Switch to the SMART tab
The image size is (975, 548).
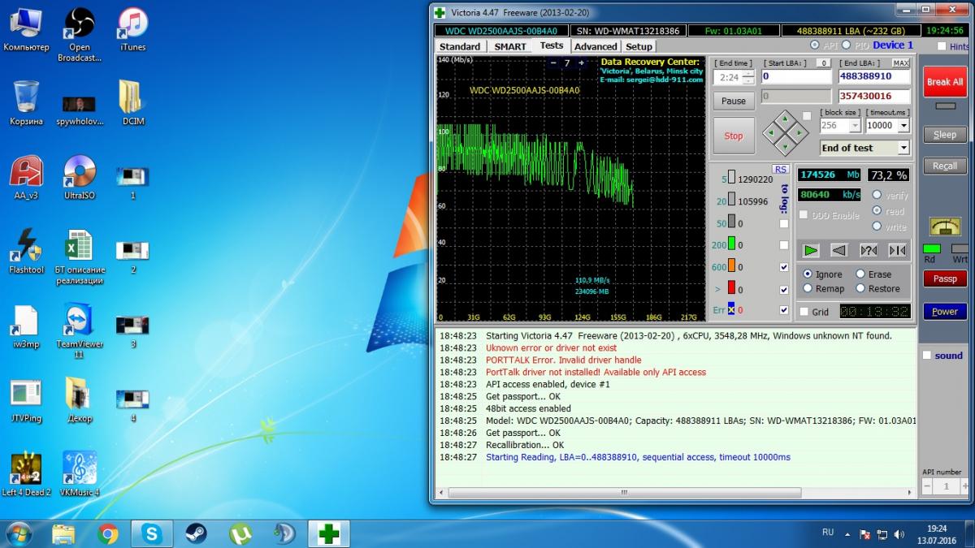tap(510, 46)
